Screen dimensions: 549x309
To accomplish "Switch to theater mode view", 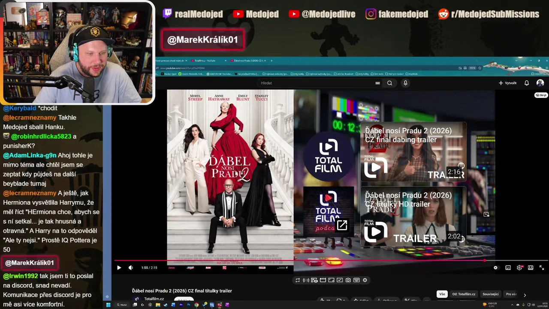I will coord(531,268).
